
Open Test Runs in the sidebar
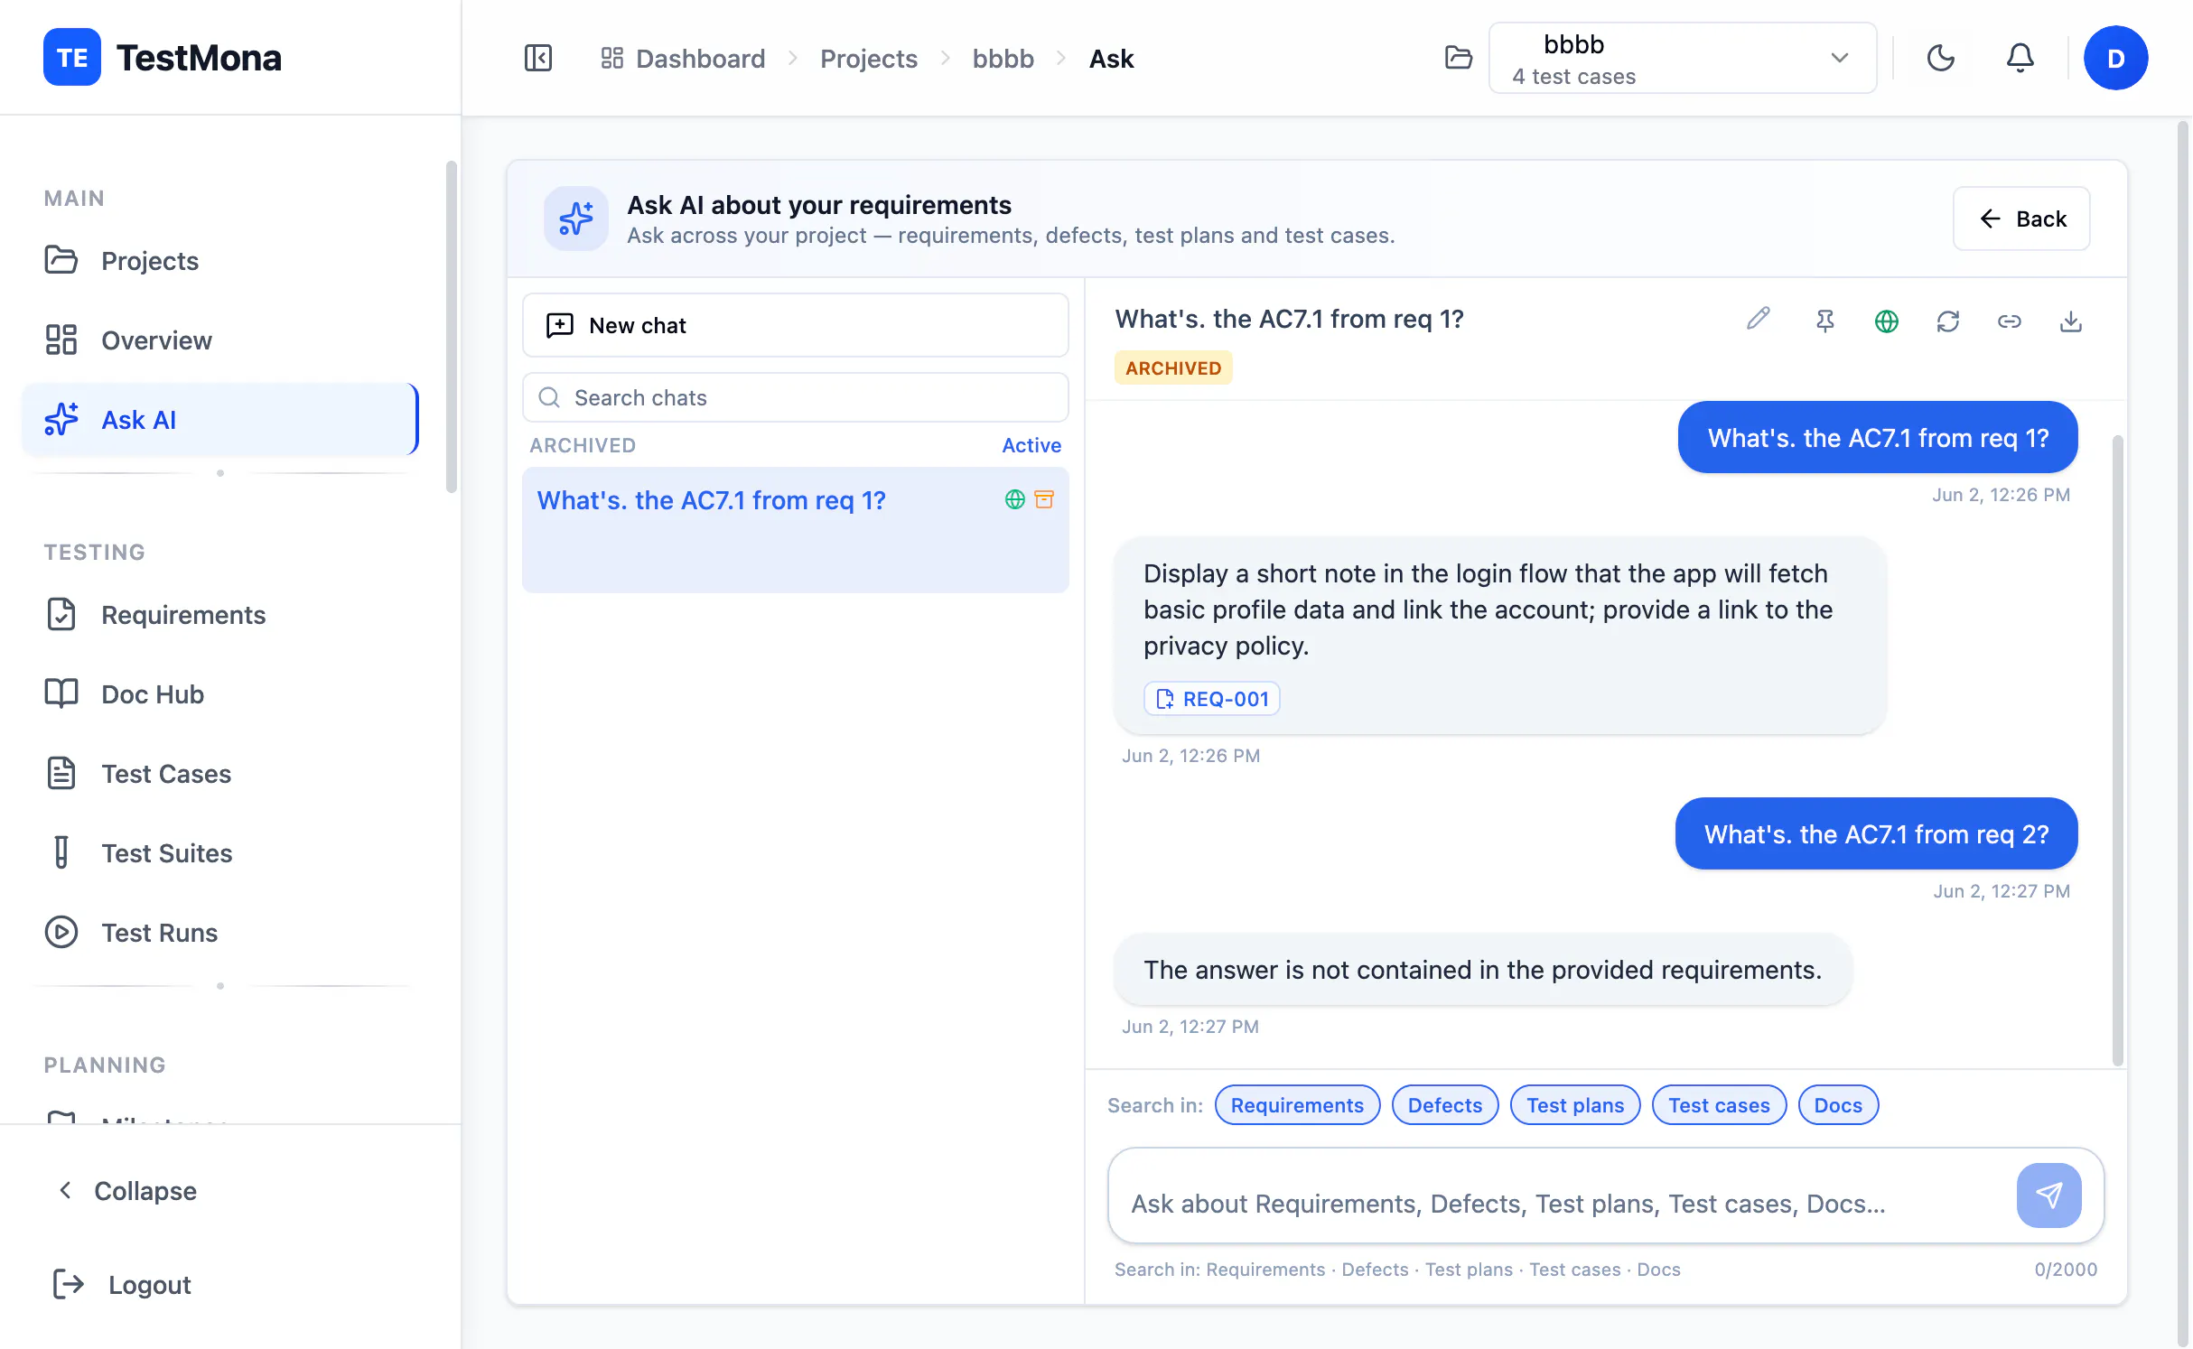pos(220,933)
